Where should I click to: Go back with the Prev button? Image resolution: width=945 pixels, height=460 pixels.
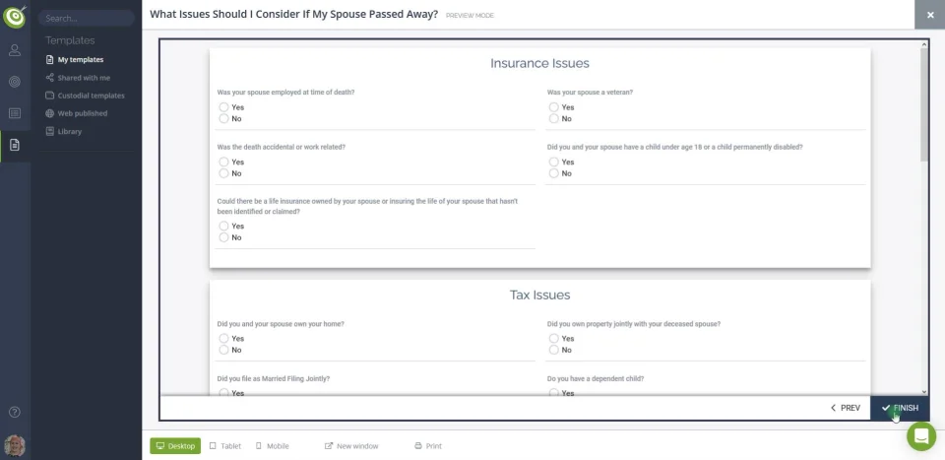point(846,408)
